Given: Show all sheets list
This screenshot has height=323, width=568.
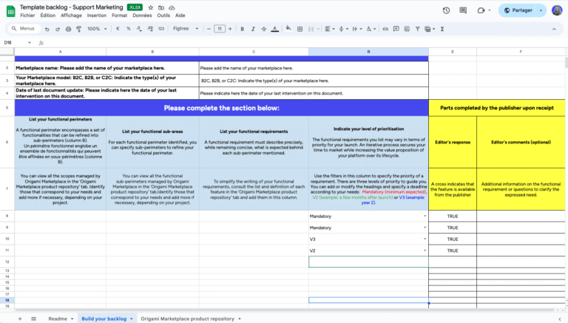Looking at the screenshot, I should tap(34, 319).
